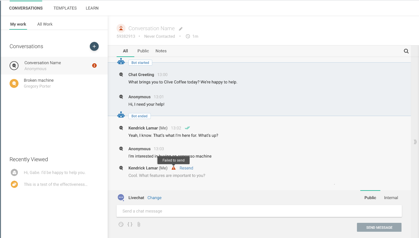Show only Notes in conversation
The height and width of the screenshot is (238, 419).
pos(161,51)
